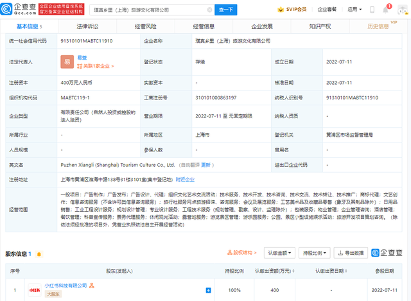Select registration number 310101000863197

click(216, 98)
